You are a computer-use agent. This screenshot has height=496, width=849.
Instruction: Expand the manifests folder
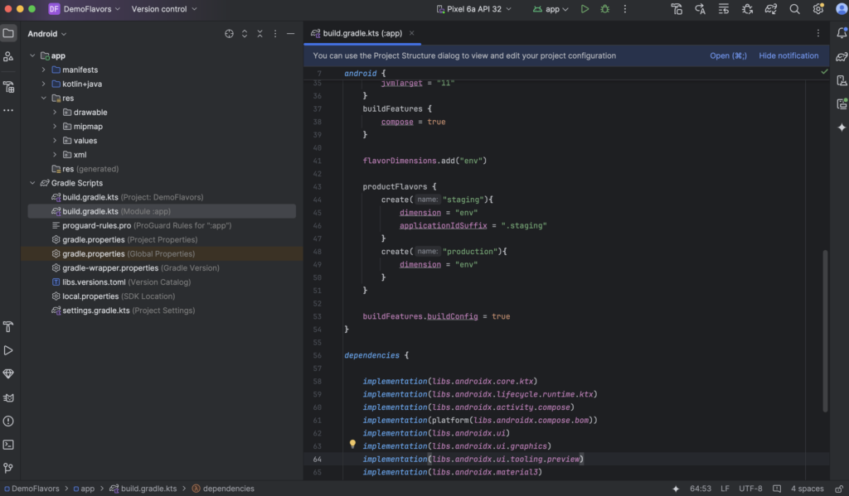(44, 70)
